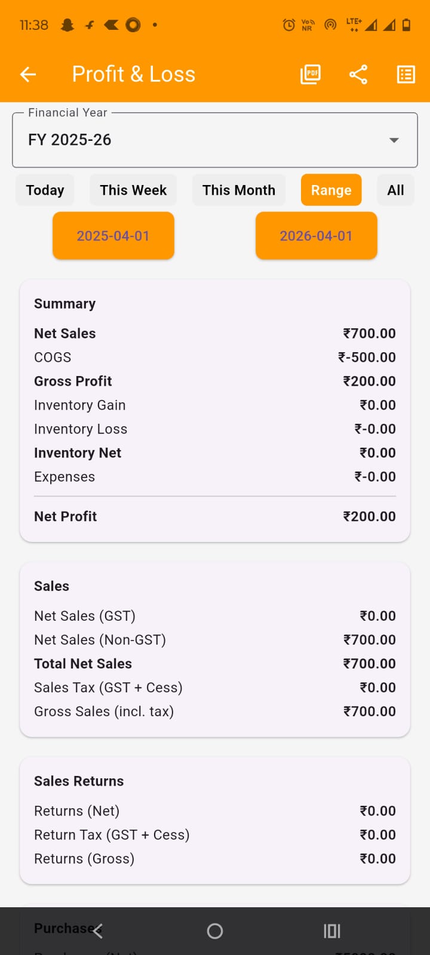Select the Range filter chip
The width and height of the screenshot is (430, 955).
331,190
